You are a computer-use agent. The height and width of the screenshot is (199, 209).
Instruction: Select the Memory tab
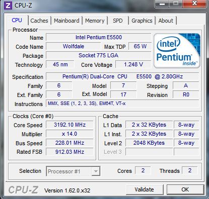[x=95, y=21]
